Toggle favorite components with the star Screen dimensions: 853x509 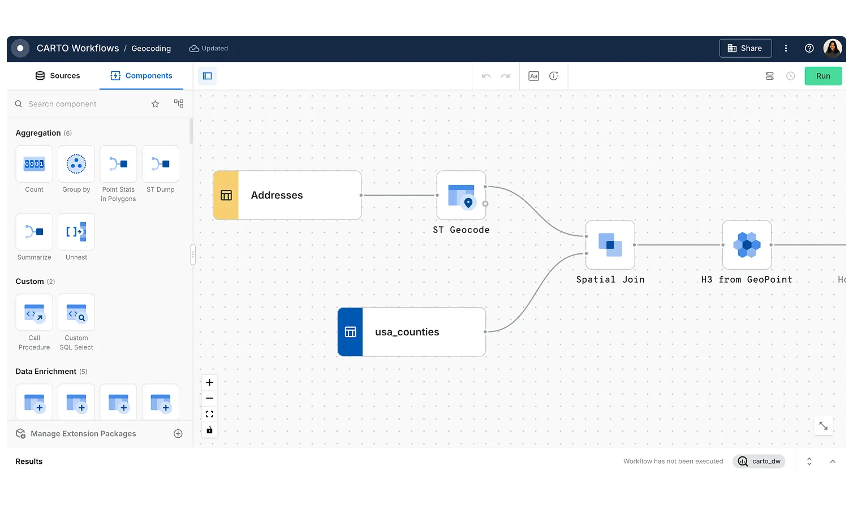(155, 103)
